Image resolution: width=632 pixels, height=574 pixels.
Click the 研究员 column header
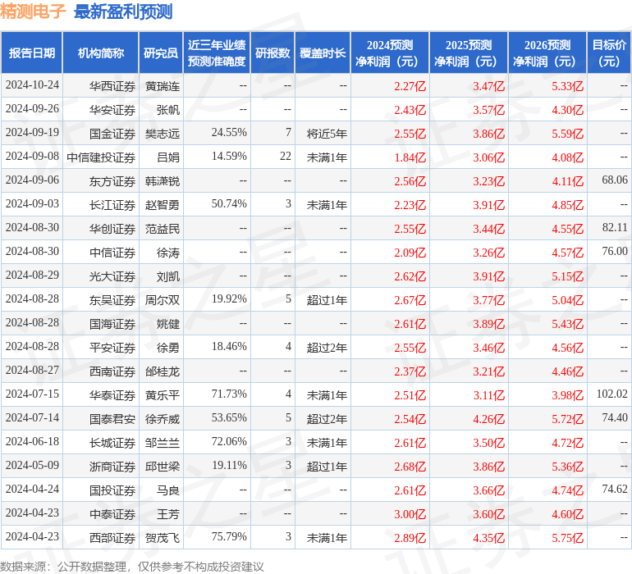(x=161, y=52)
